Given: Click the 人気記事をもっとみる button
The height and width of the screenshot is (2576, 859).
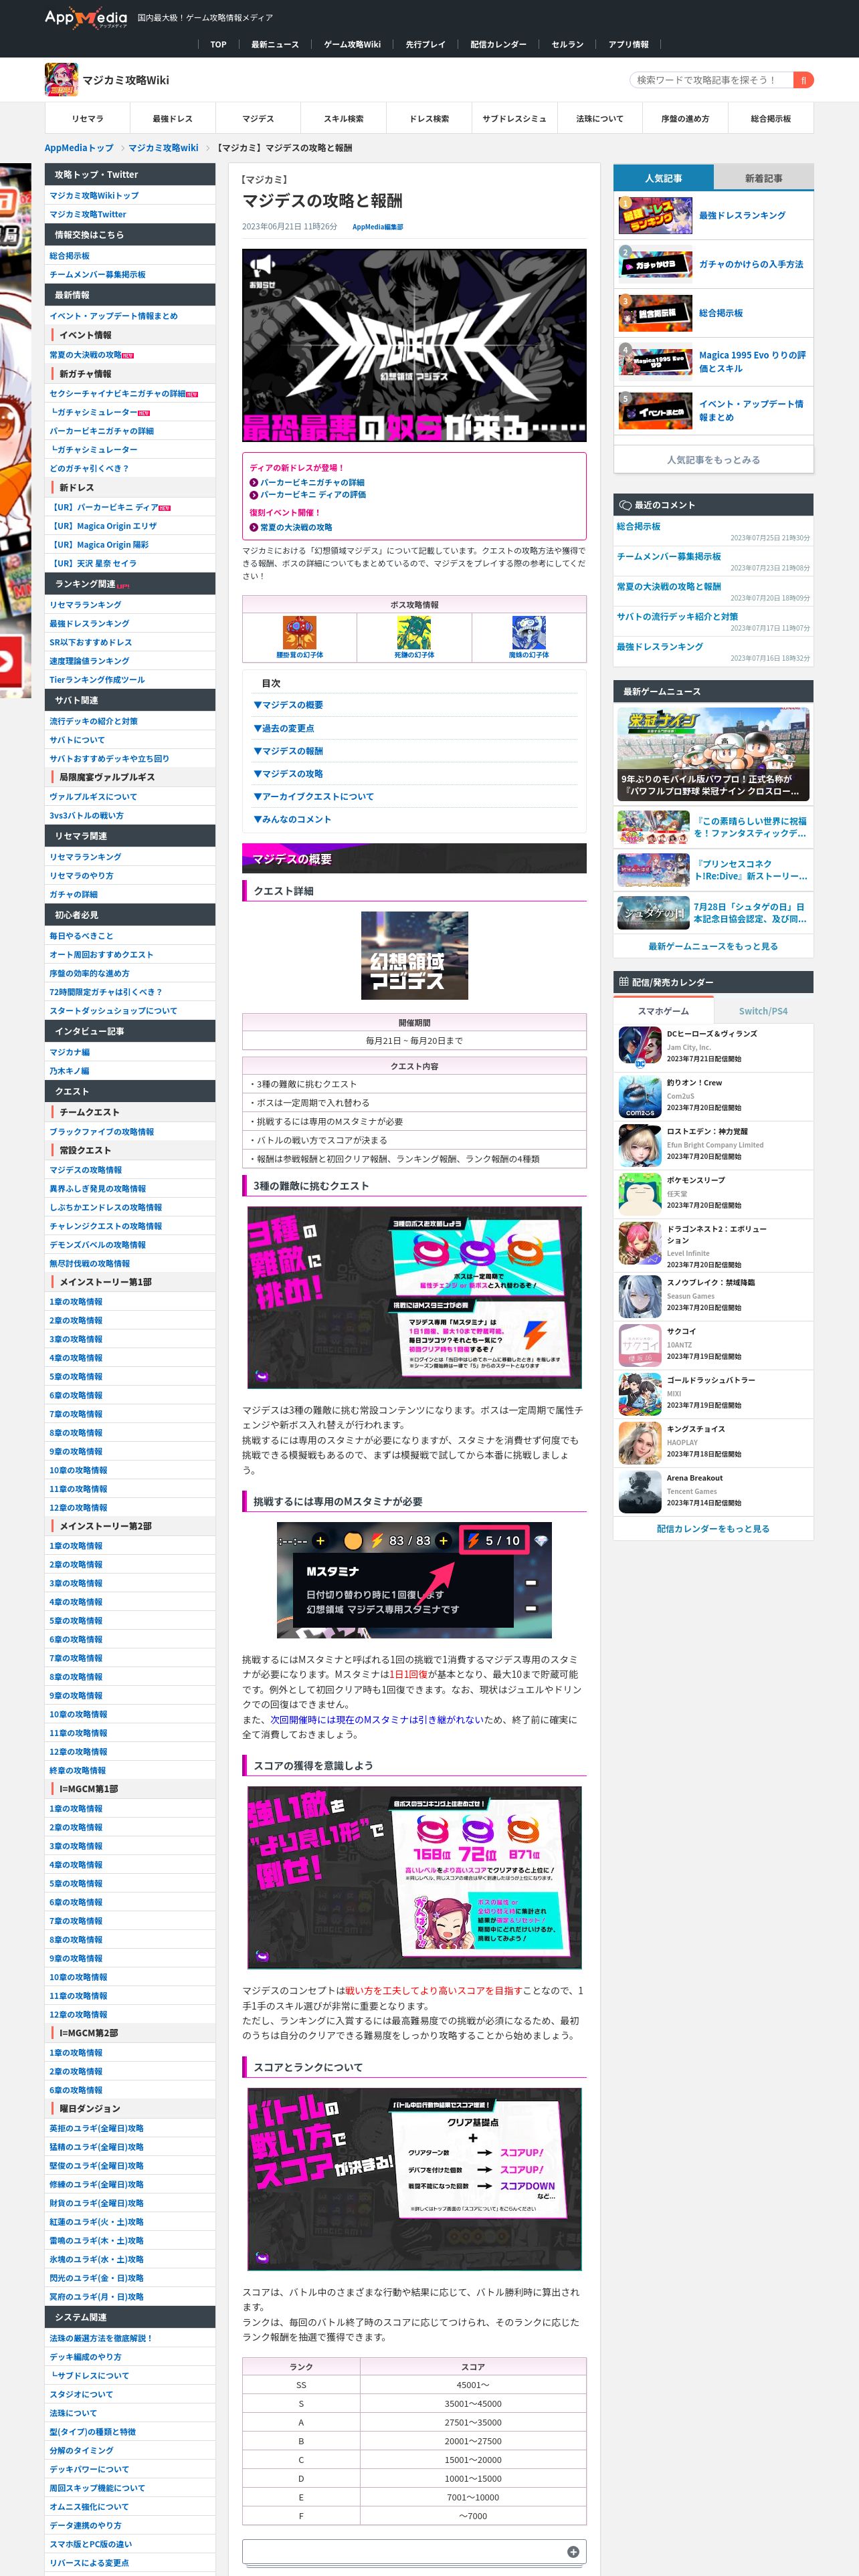Looking at the screenshot, I should click(713, 460).
